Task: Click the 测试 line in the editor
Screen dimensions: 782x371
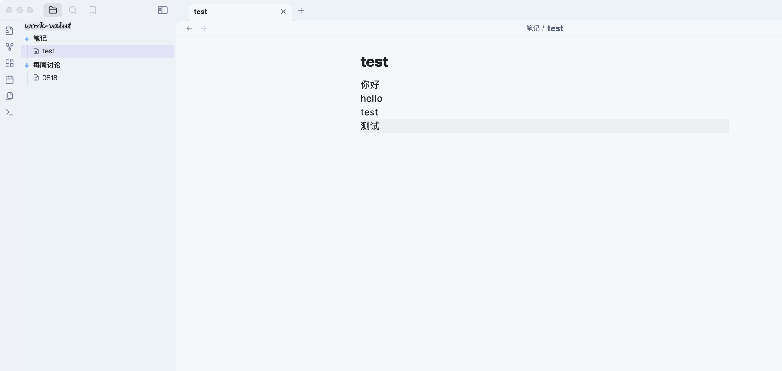Action: (370, 126)
